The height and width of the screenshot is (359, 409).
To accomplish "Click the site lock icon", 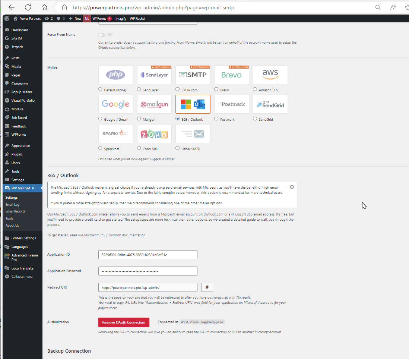I will click(64, 7).
